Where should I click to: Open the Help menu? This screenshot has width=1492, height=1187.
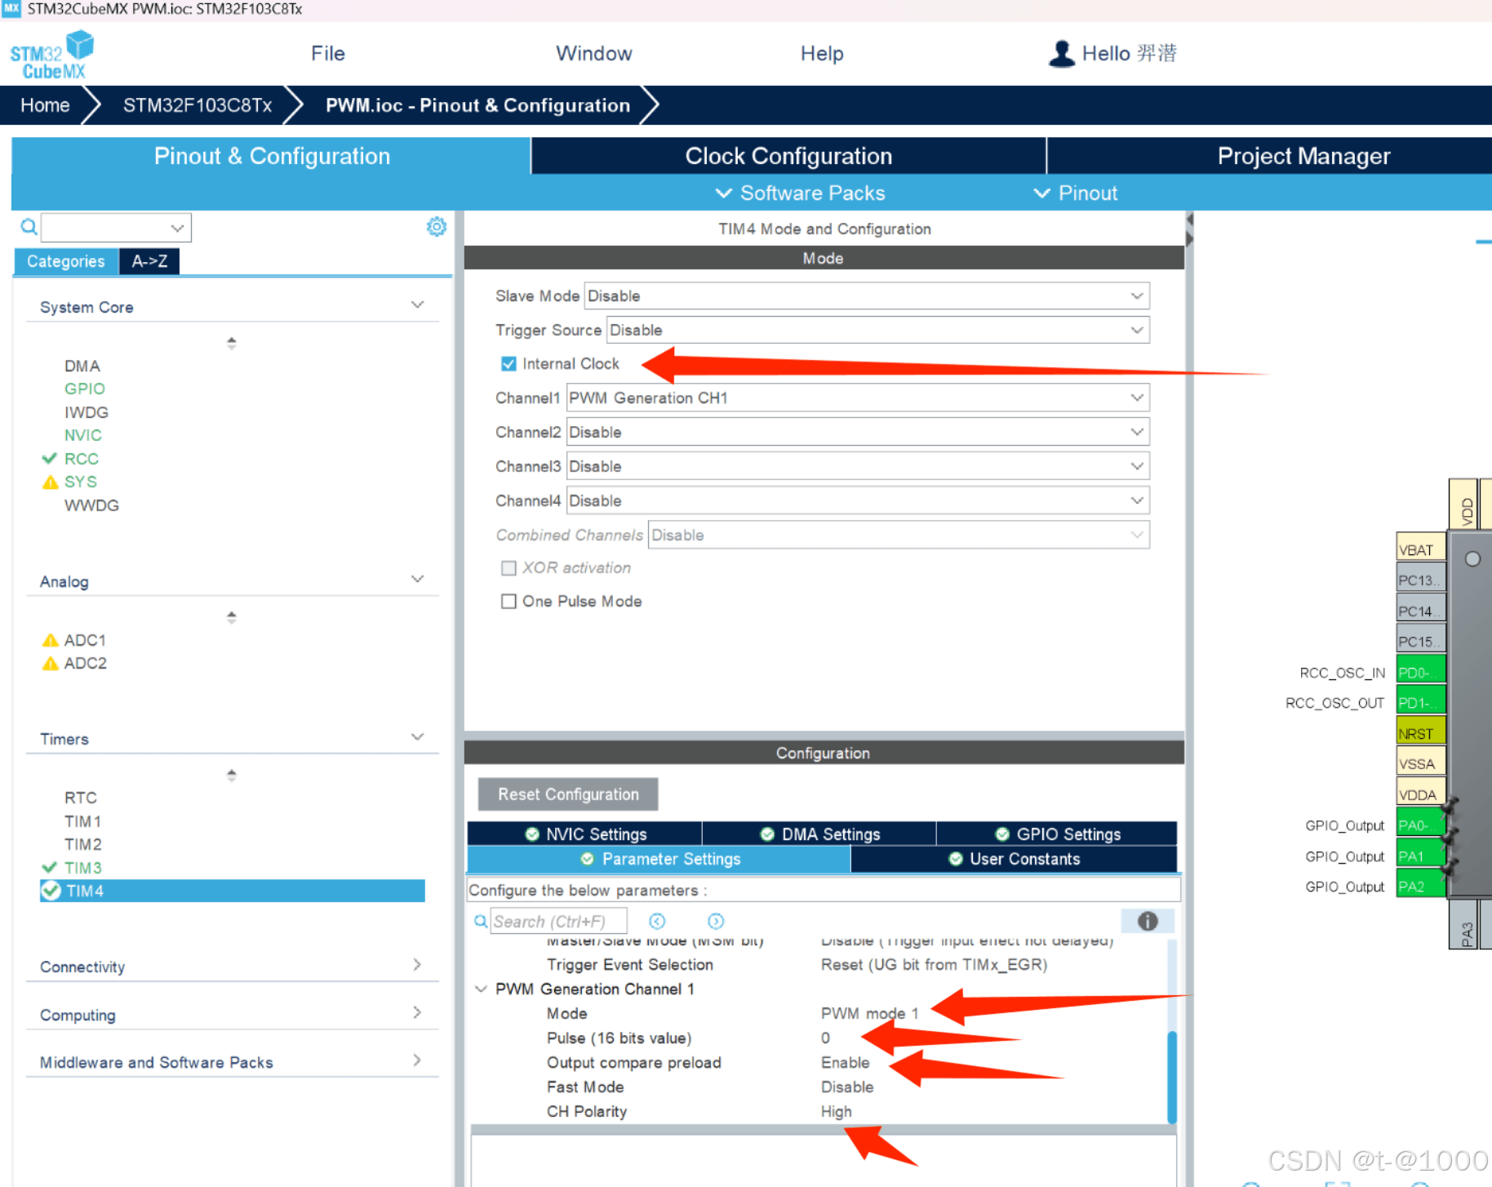click(x=822, y=53)
